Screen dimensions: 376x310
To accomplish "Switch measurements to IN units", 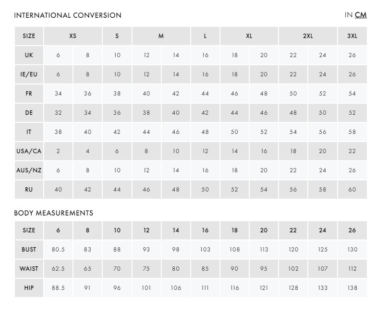I will [349, 15].
